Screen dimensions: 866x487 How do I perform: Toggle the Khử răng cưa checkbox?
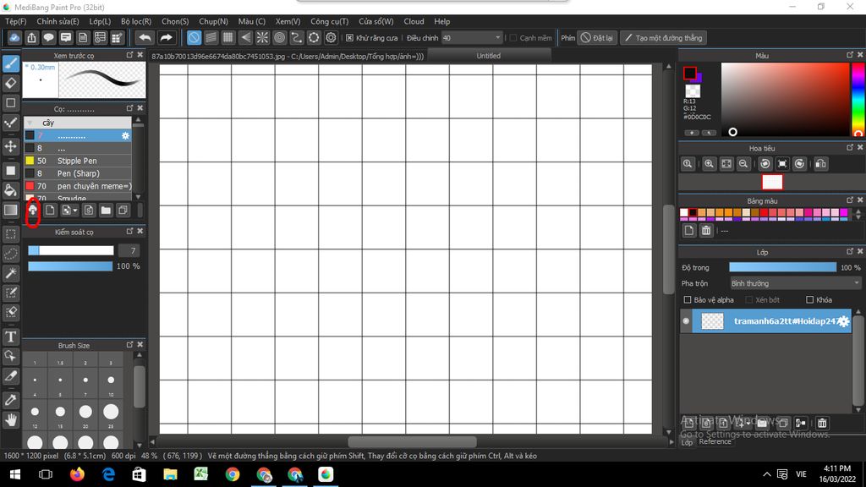(350, 38)
